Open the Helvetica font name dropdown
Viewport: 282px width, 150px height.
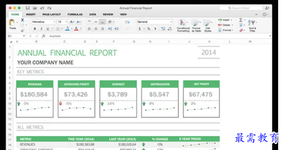[x=54, y=22]
